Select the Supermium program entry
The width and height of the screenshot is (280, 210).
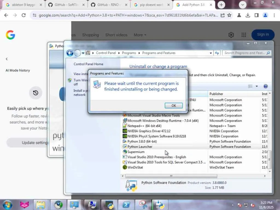pyautogui.click(x=195, y=152)
